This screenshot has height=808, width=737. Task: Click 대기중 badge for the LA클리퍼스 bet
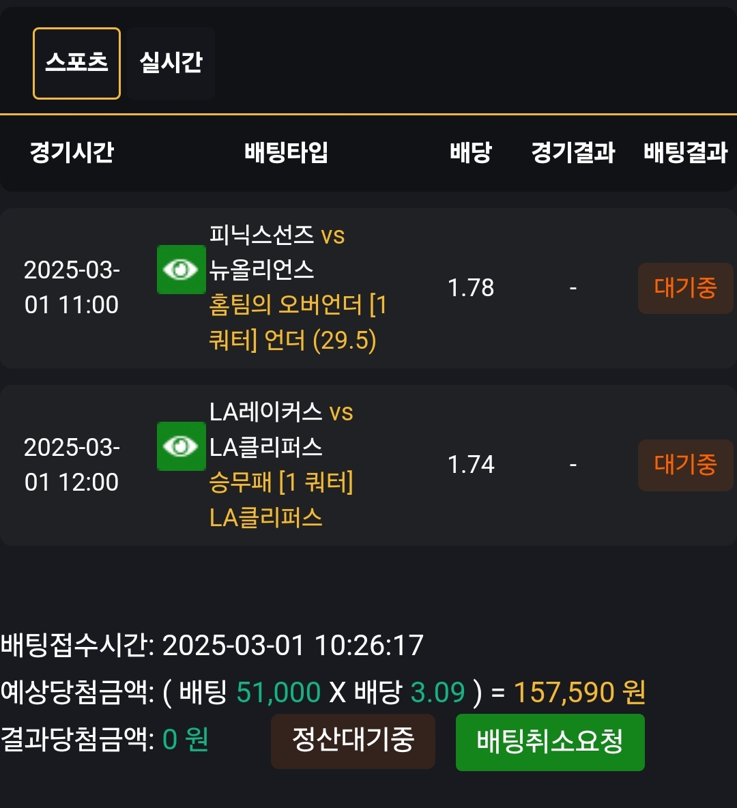[685, 465]
